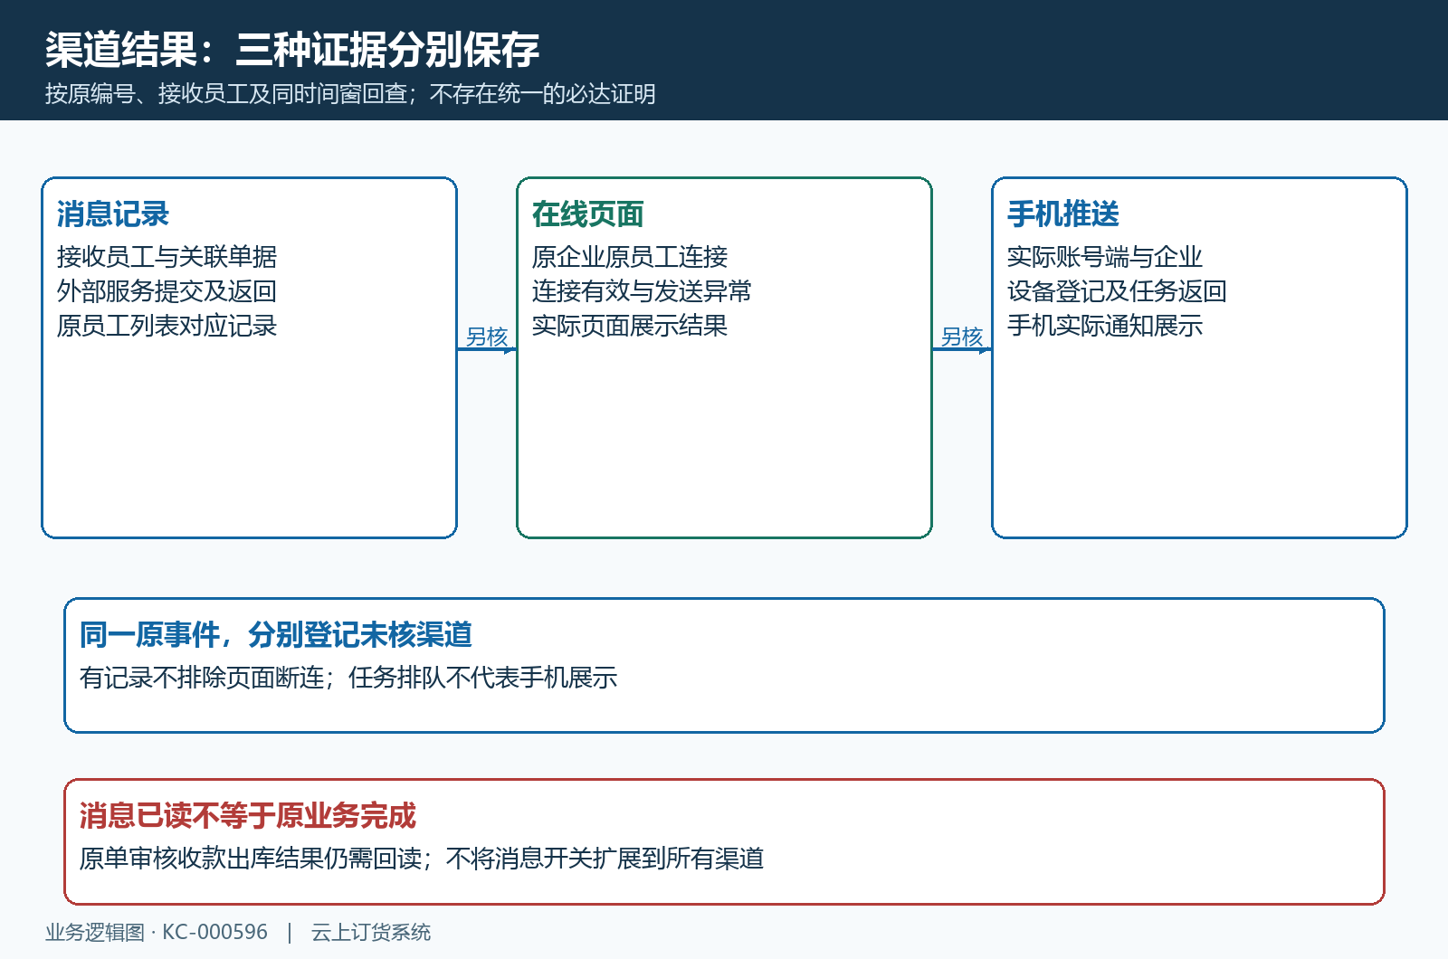Select the 消息记录 card heading

tap(113, 214)
